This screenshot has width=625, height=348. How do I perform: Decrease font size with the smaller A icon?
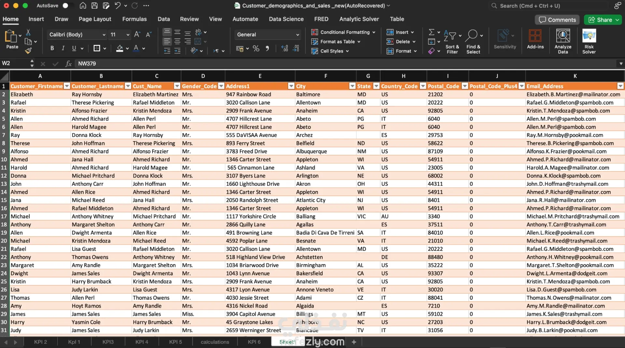[x=148, y=34]
